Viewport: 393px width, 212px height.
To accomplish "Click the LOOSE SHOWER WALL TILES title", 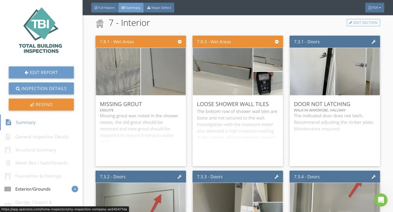I will click(x=233, y=104).
